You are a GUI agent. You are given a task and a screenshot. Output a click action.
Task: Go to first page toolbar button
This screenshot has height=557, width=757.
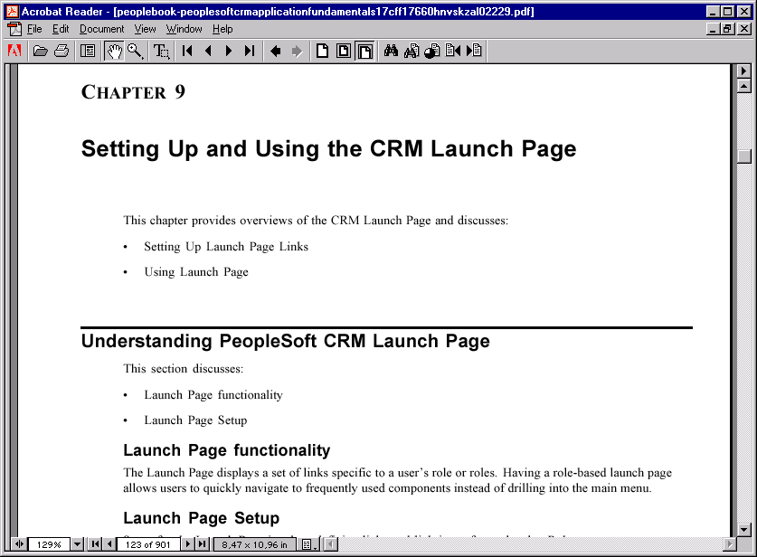(x=187, y=51)
